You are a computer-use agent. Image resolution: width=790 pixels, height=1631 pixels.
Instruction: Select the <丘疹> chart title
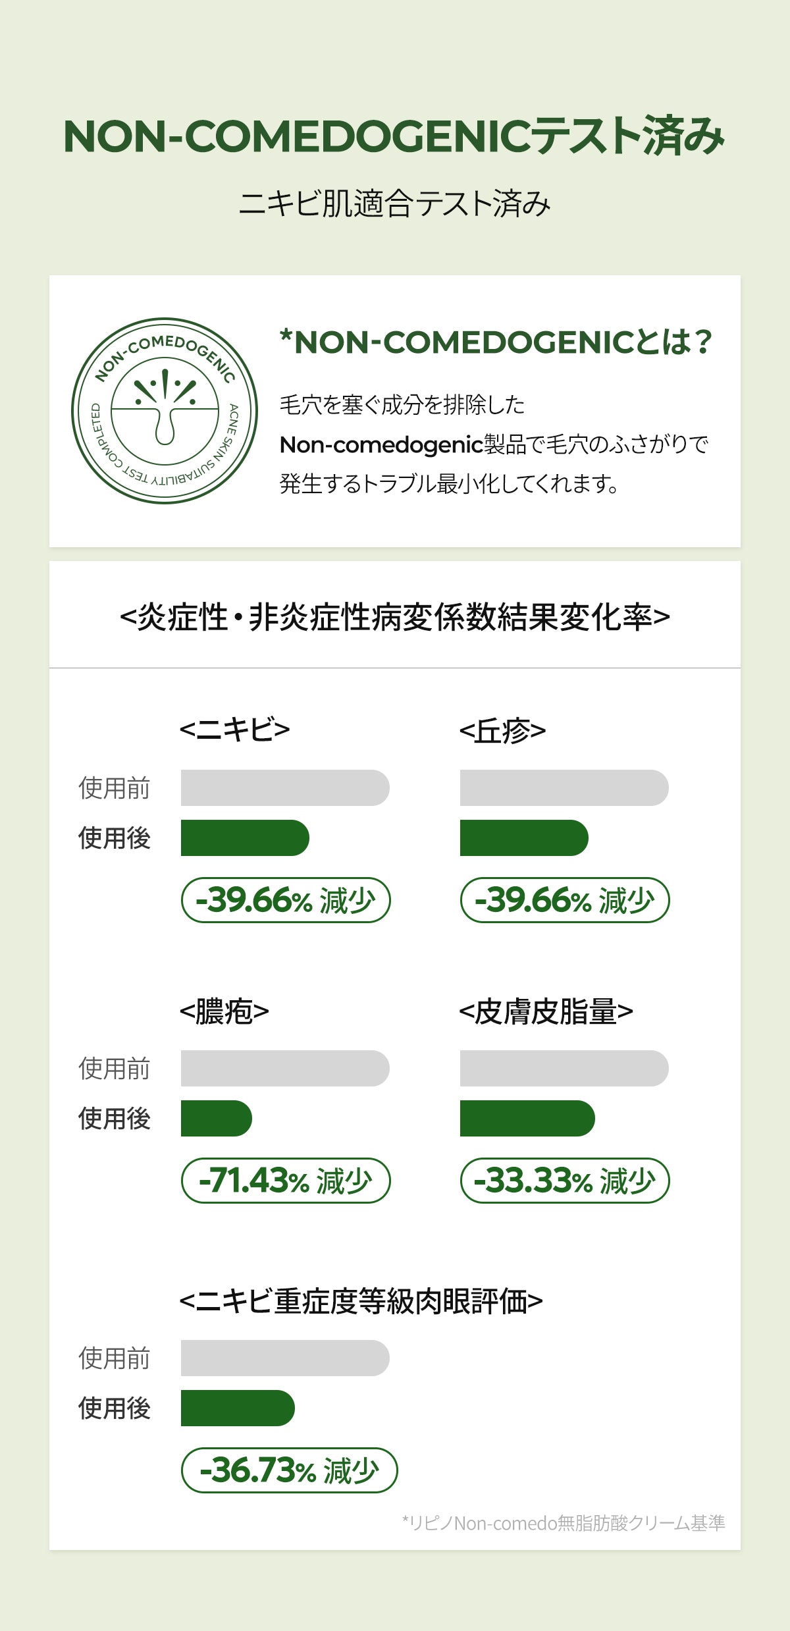[502, 730]
